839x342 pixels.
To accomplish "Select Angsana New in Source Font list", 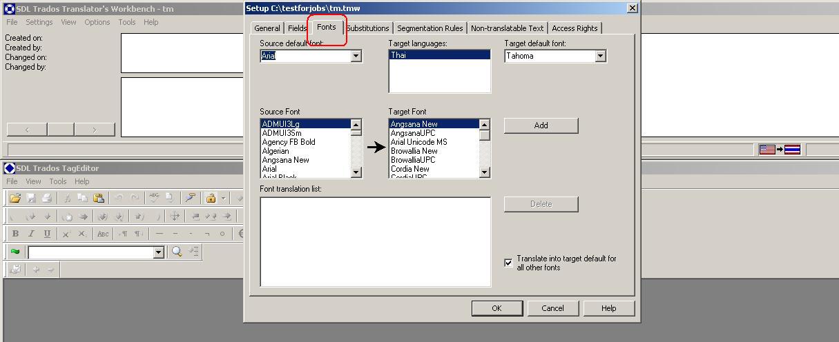I will [305, 160].
